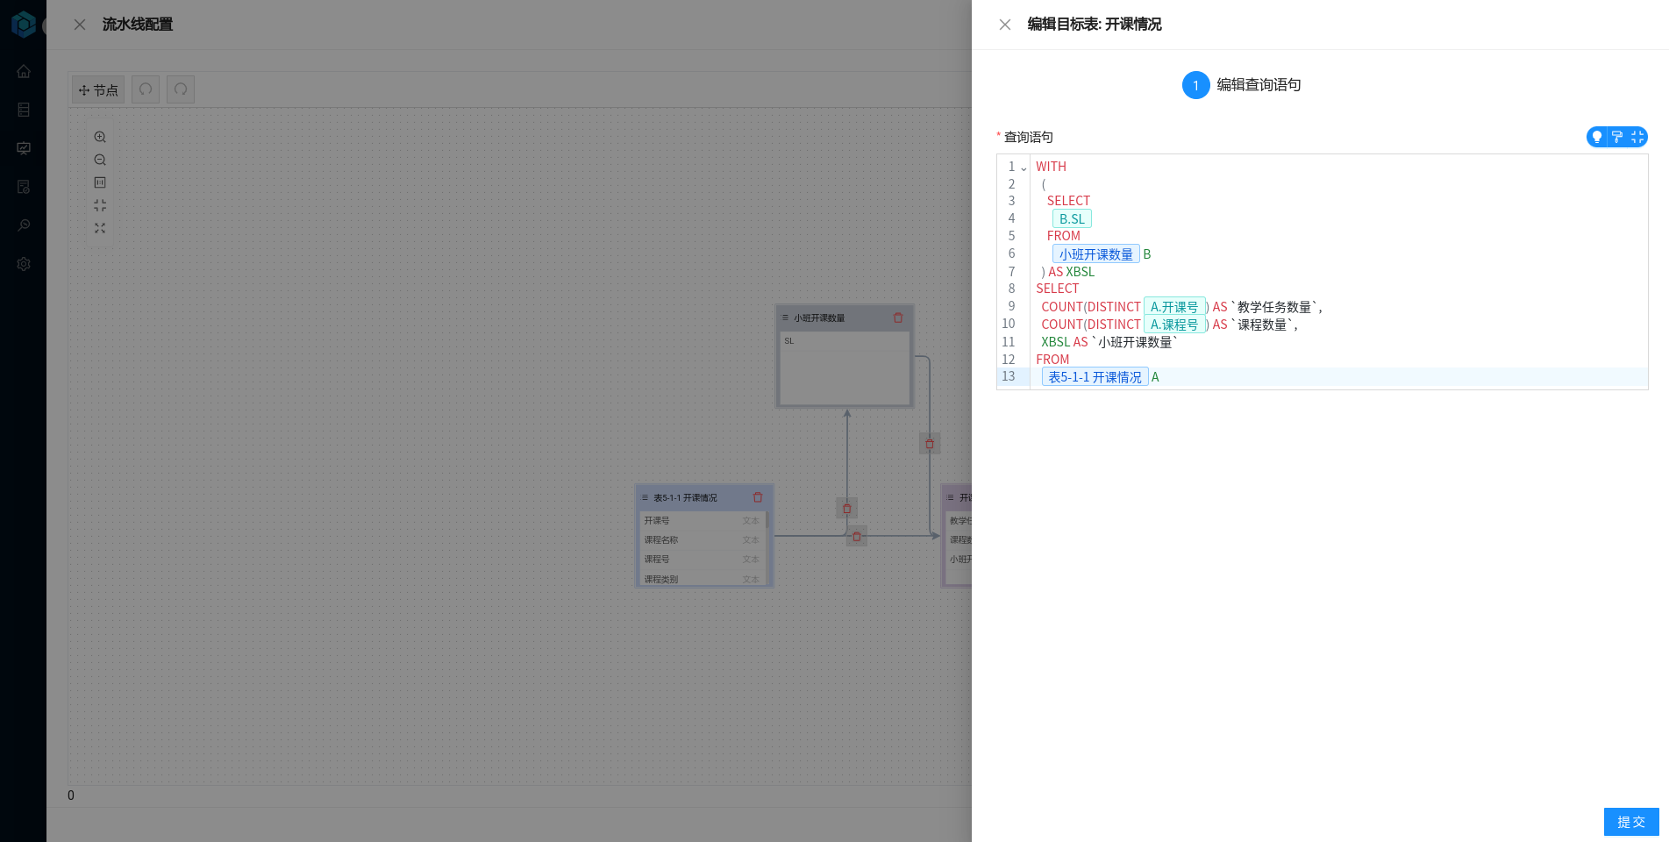1669x842 pixels.
Task: Click the redo button in the pipeline toolbar
Action: [x=181, y=89]
